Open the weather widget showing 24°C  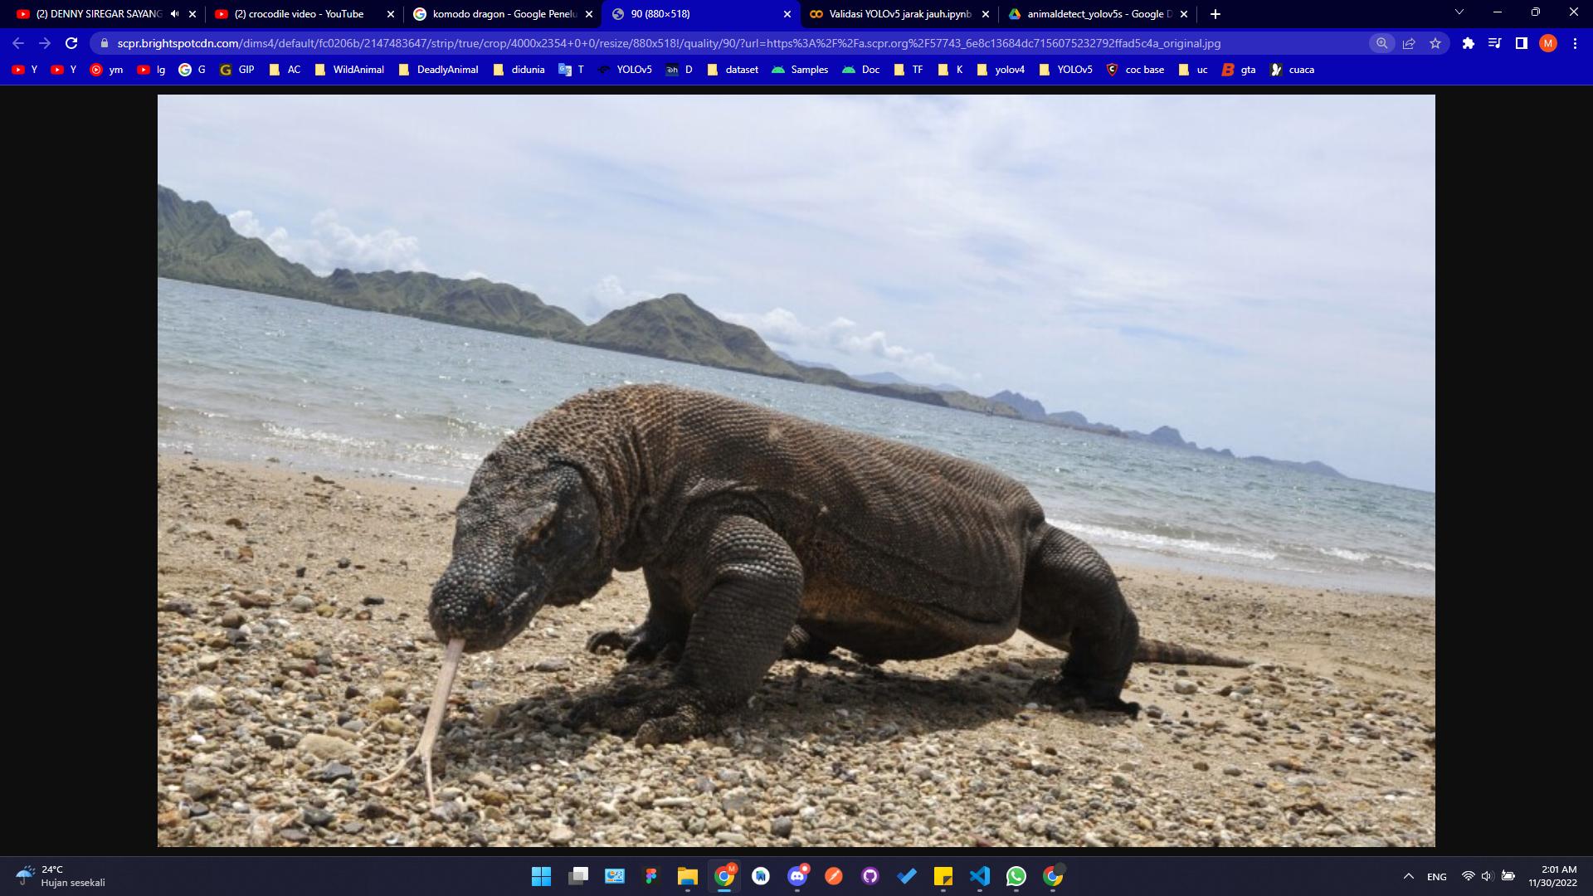tap(62, 876)
